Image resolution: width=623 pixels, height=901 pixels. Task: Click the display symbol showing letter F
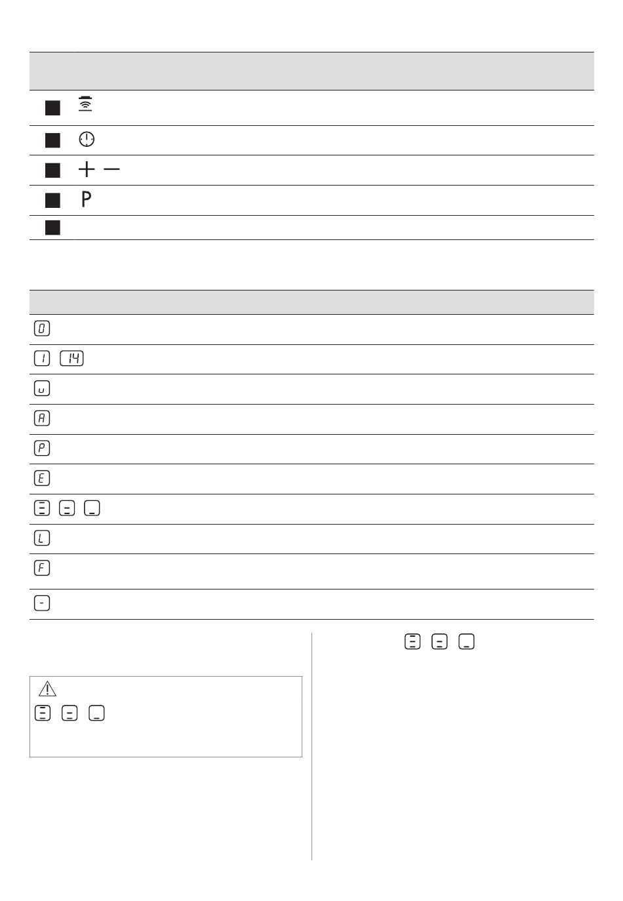42,568
